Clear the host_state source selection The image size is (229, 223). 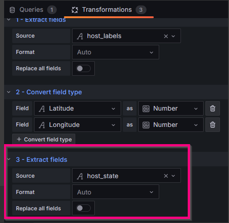pos(166,176)
